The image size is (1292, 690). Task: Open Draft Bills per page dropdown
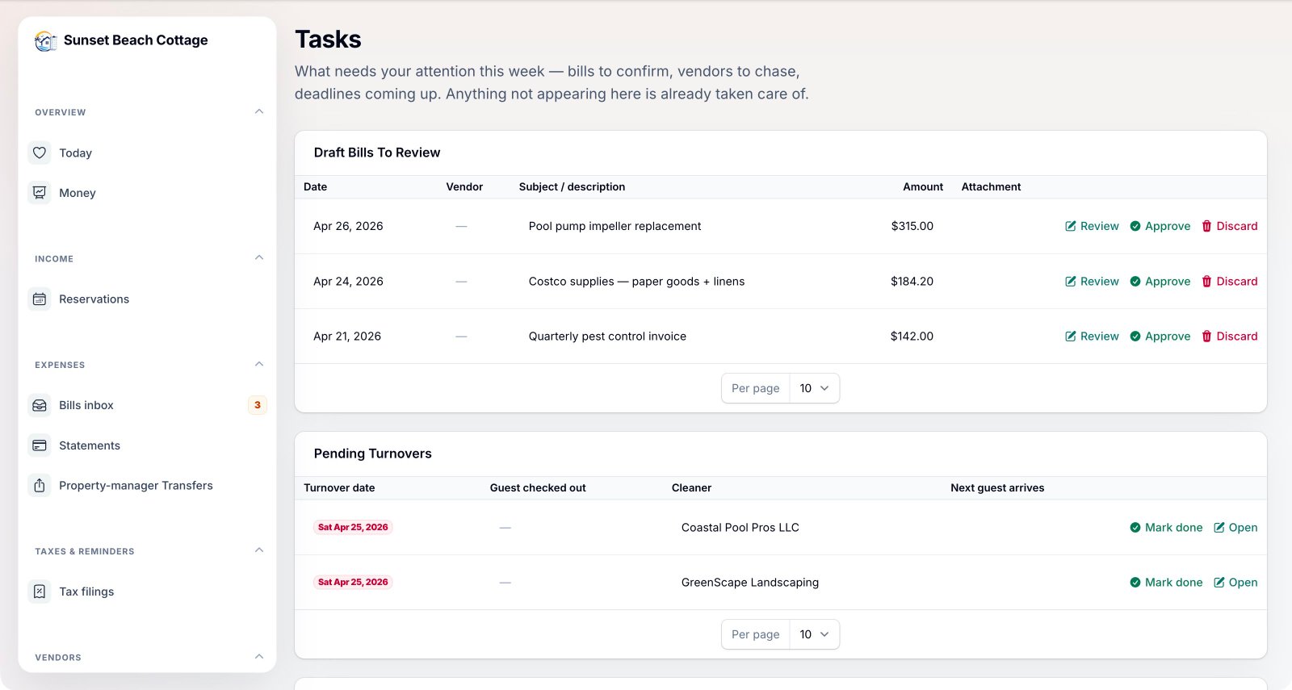click(x=814, y=388)
